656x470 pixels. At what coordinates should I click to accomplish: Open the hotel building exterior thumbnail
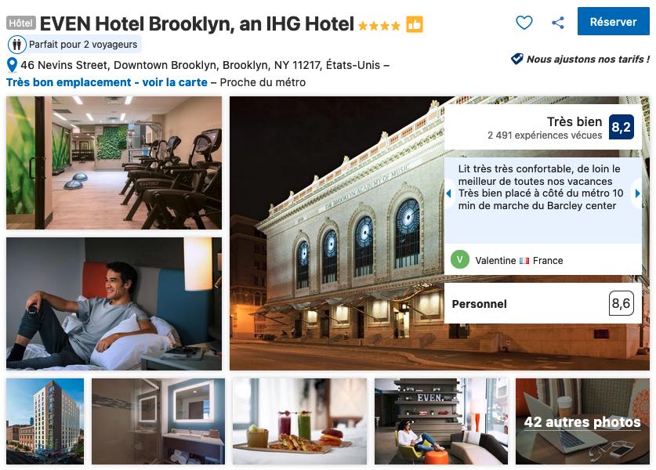click(x=45, y=421)
